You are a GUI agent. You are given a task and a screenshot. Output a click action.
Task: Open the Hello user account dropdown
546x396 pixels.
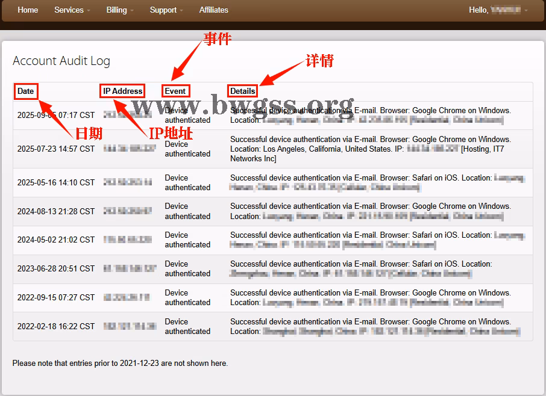[x=498, y=10]
